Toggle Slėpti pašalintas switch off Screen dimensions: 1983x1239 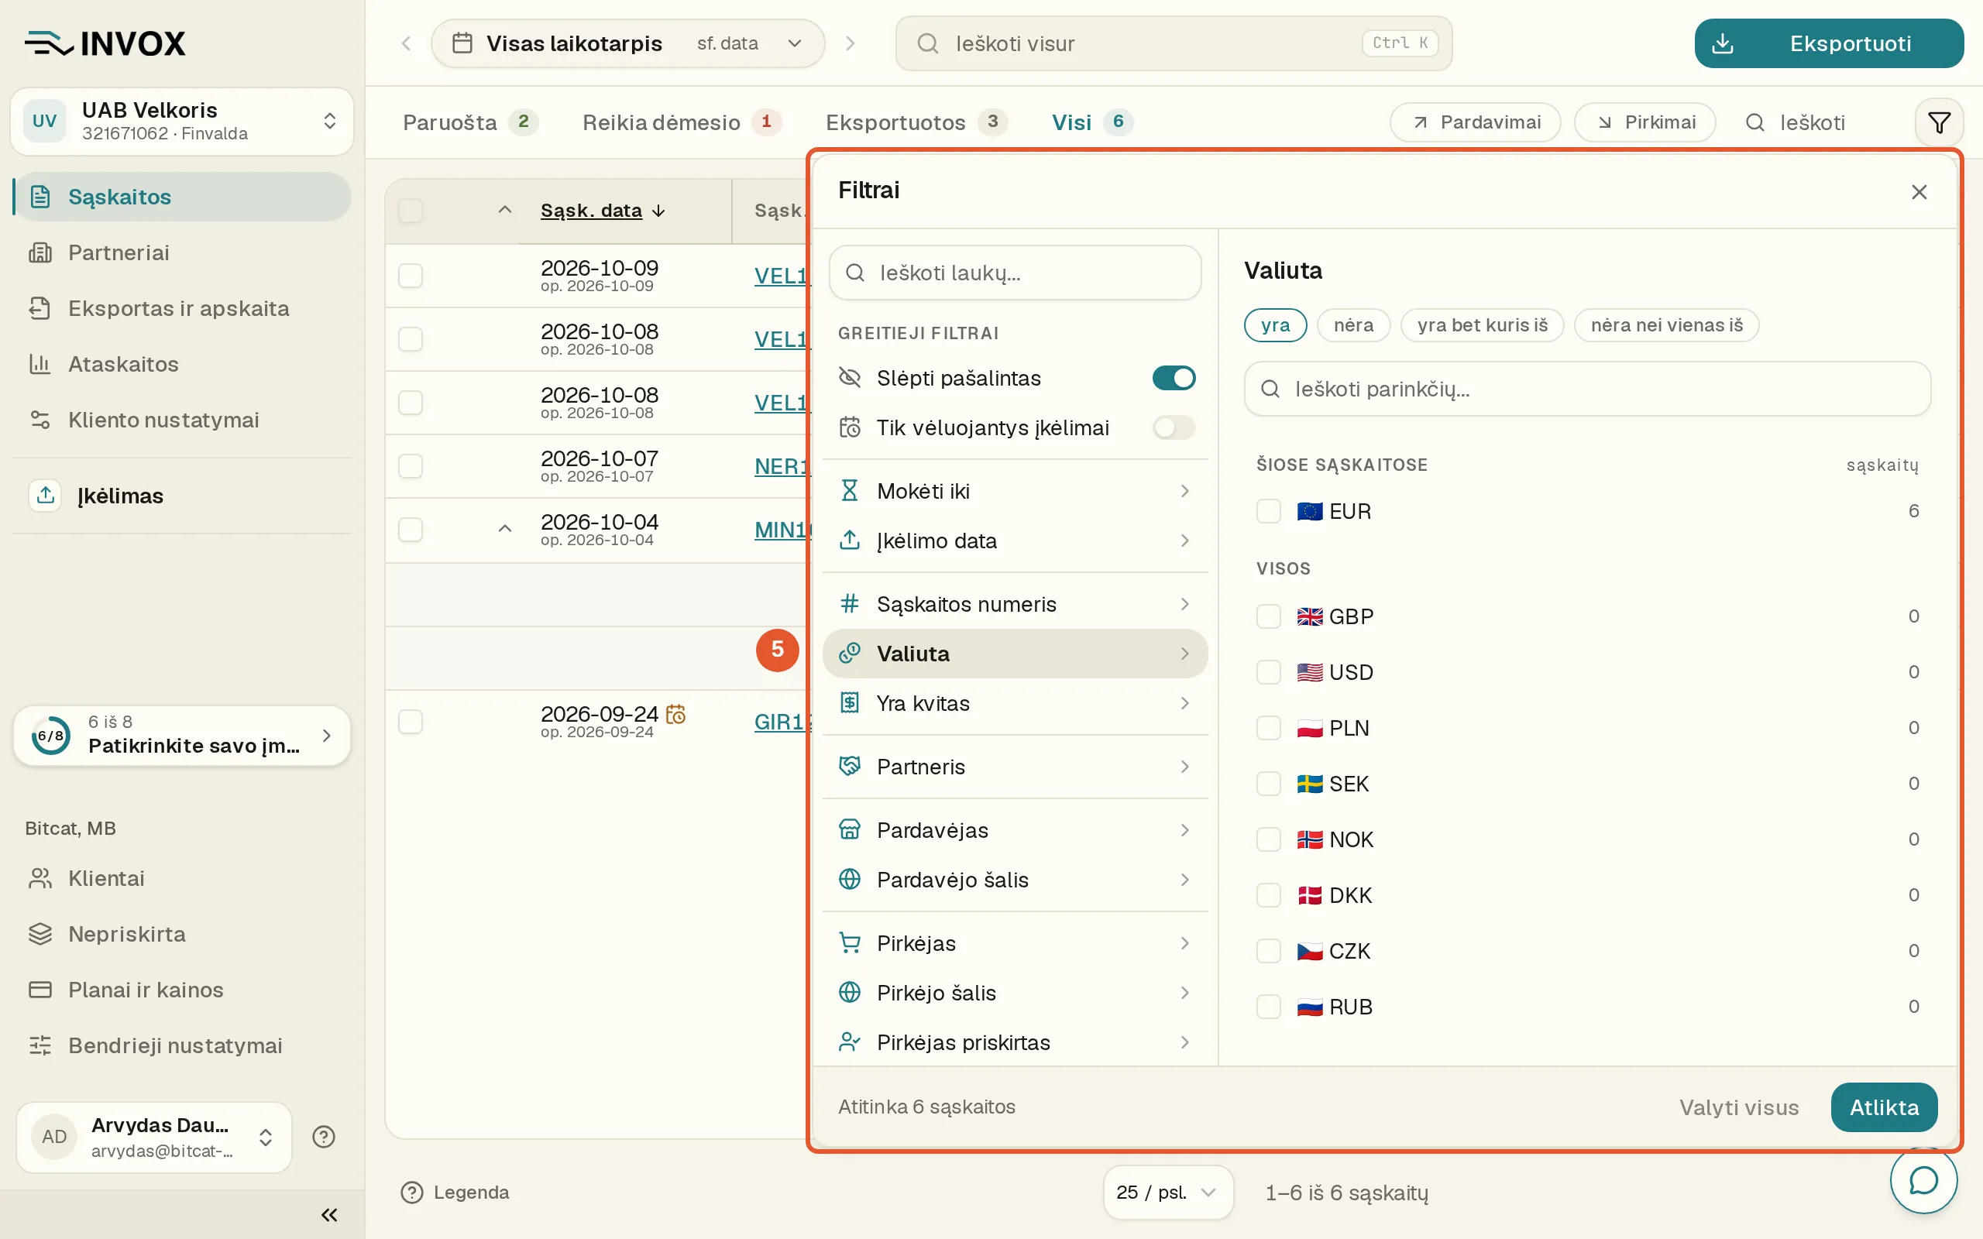tap(1174, 378)
